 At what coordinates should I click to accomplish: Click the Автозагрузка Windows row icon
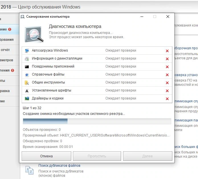27,51
